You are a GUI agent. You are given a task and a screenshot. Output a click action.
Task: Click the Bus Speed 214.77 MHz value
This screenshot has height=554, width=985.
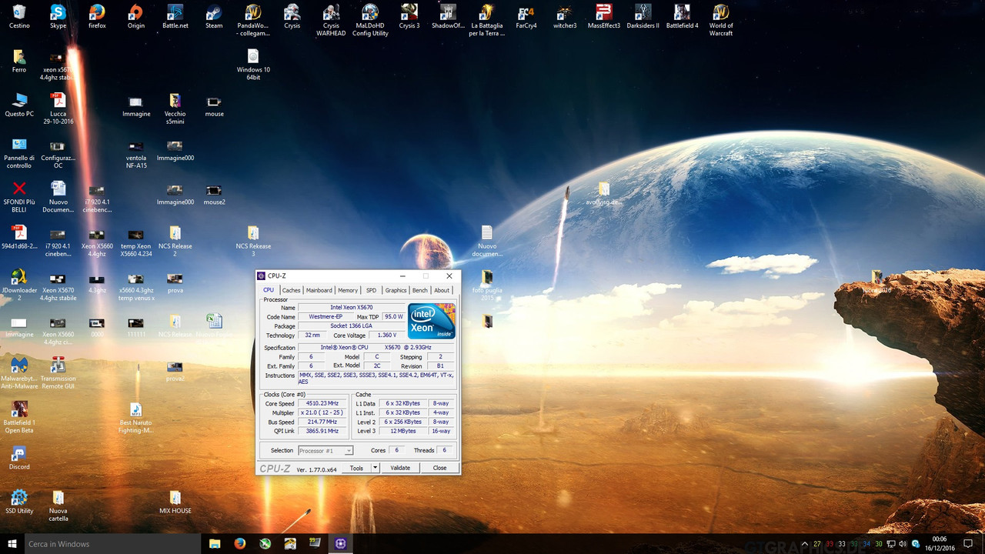322,422
